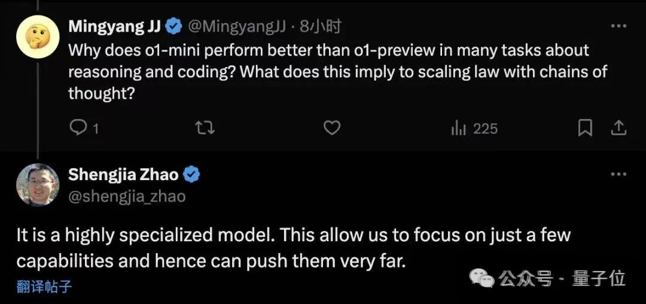Click the Mingyang JJ display name
646x304 pixels.
114,27
